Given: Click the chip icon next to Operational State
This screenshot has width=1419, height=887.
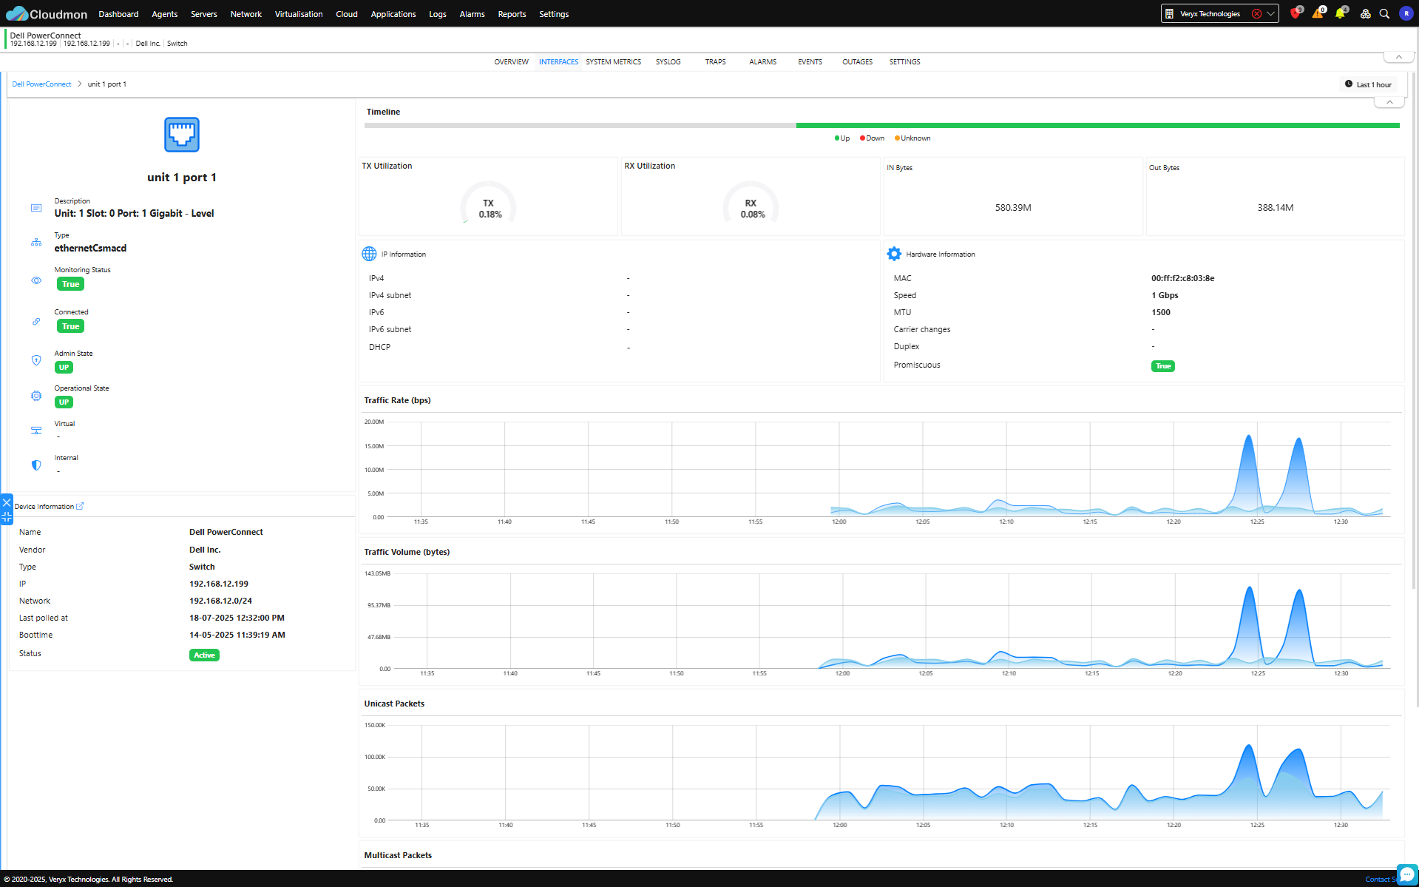Looking at the screenshot, I should (36, 396).
